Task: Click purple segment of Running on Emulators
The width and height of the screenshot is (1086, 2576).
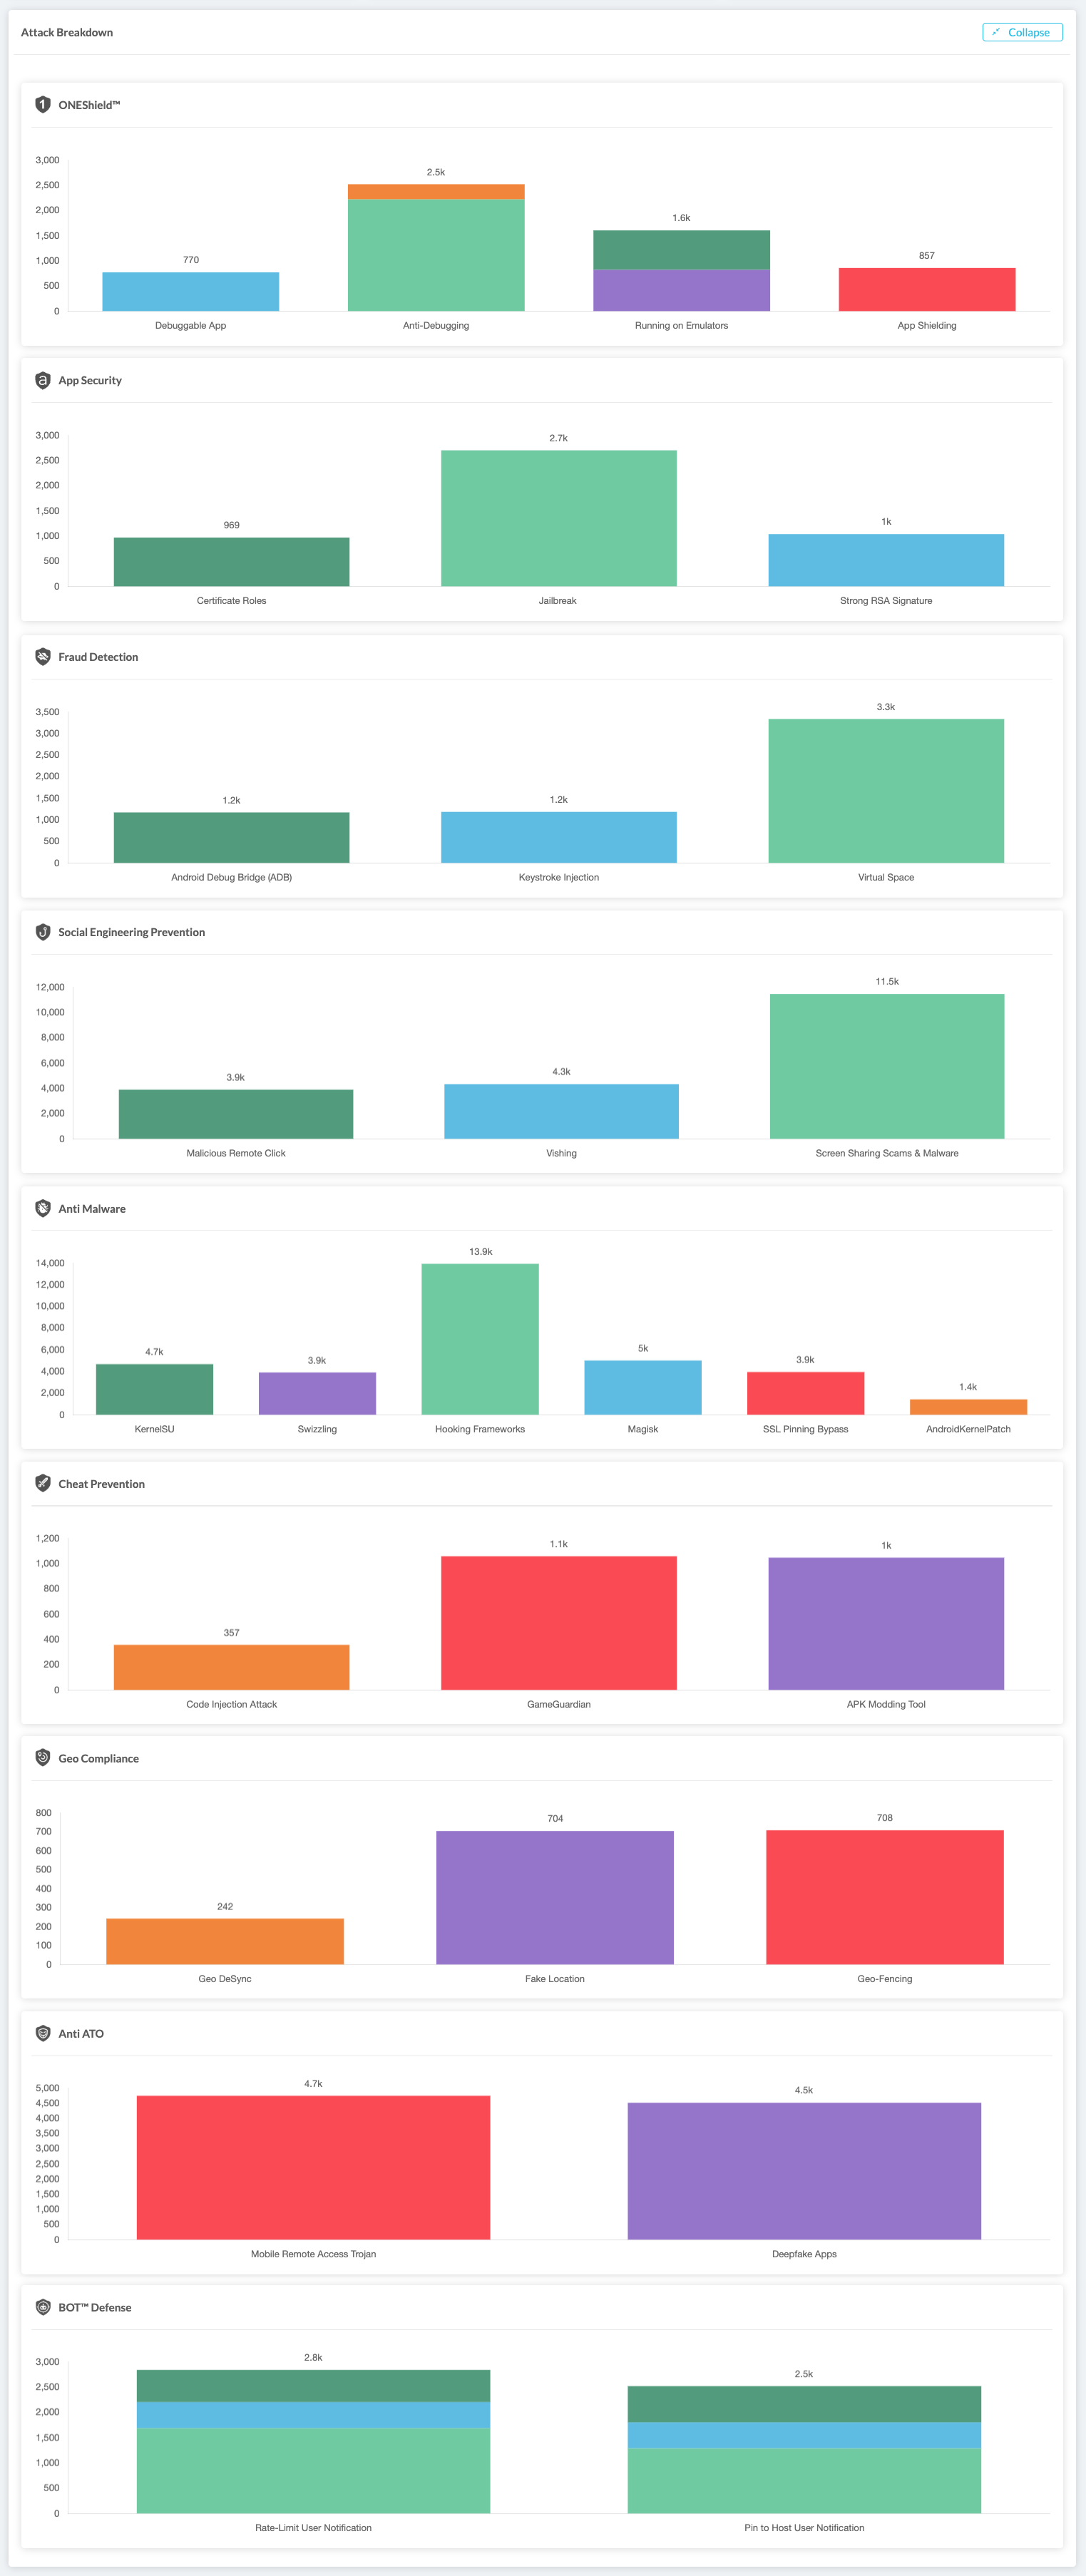Action: 681,290
